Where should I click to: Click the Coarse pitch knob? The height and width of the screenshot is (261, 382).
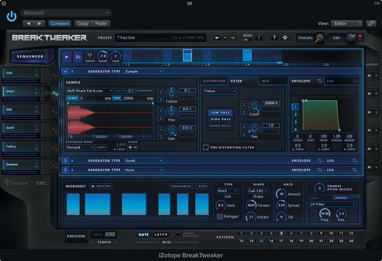171,93
